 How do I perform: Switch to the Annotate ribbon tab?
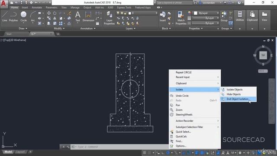37,7
